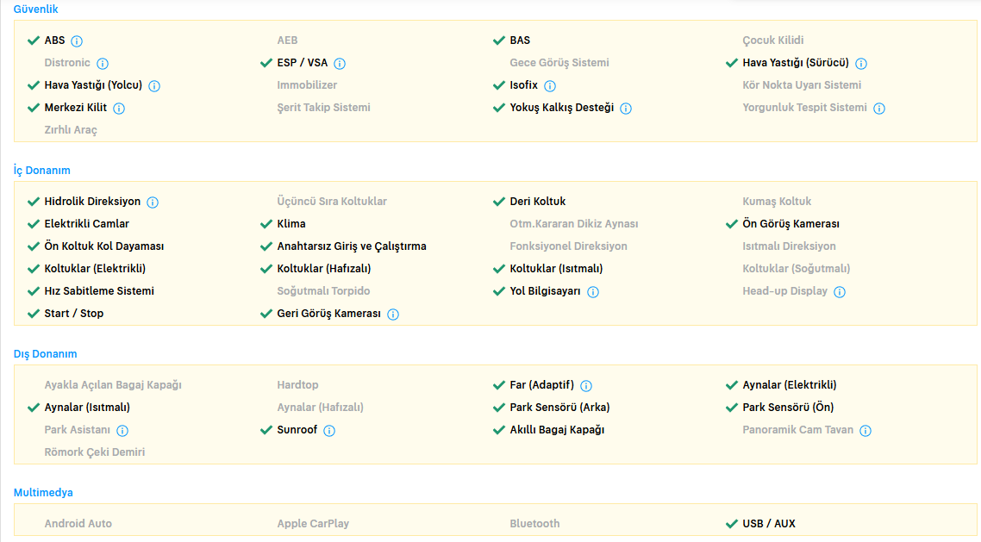Select the Çocuk Kilidi label
The height and width of the screenshot is (542, 981).
(772, 40)
